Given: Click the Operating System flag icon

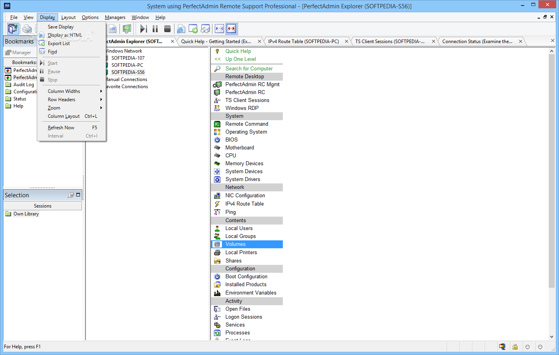Looking at the screenshot, I should tap(217, 132).
